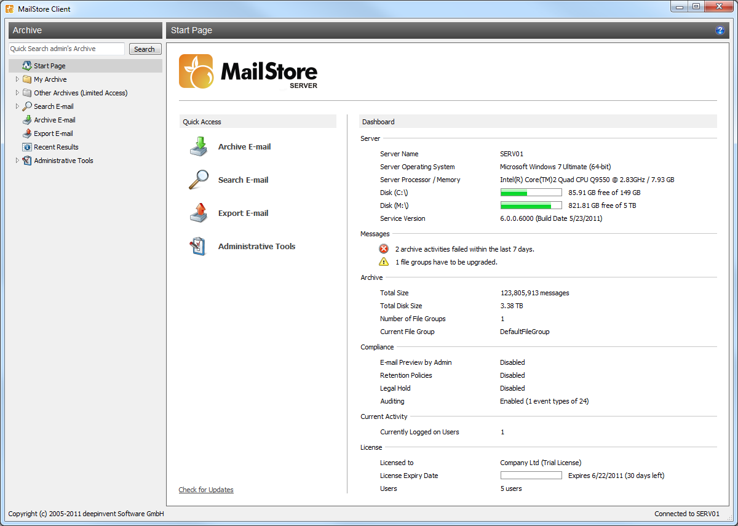Click the server name value SERV01
The height and width of the screenshot is (526, 738).
512,154
